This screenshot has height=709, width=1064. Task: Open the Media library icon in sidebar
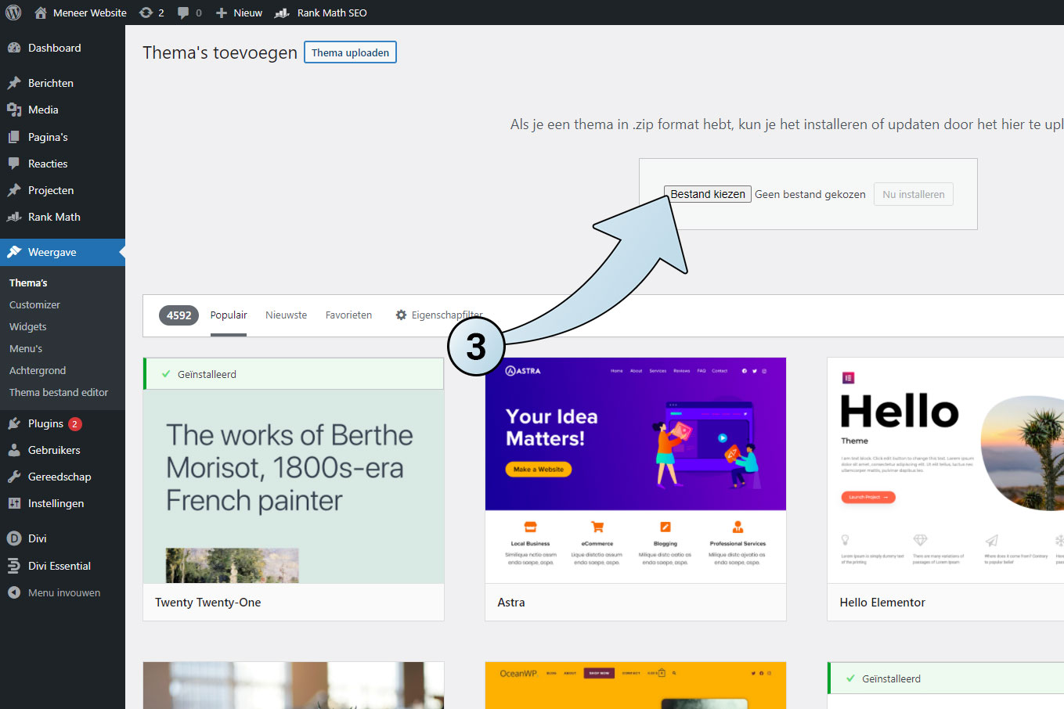click(14, 110)
